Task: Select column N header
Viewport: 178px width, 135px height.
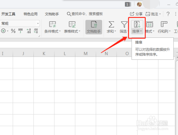Action: coord(106,54)
